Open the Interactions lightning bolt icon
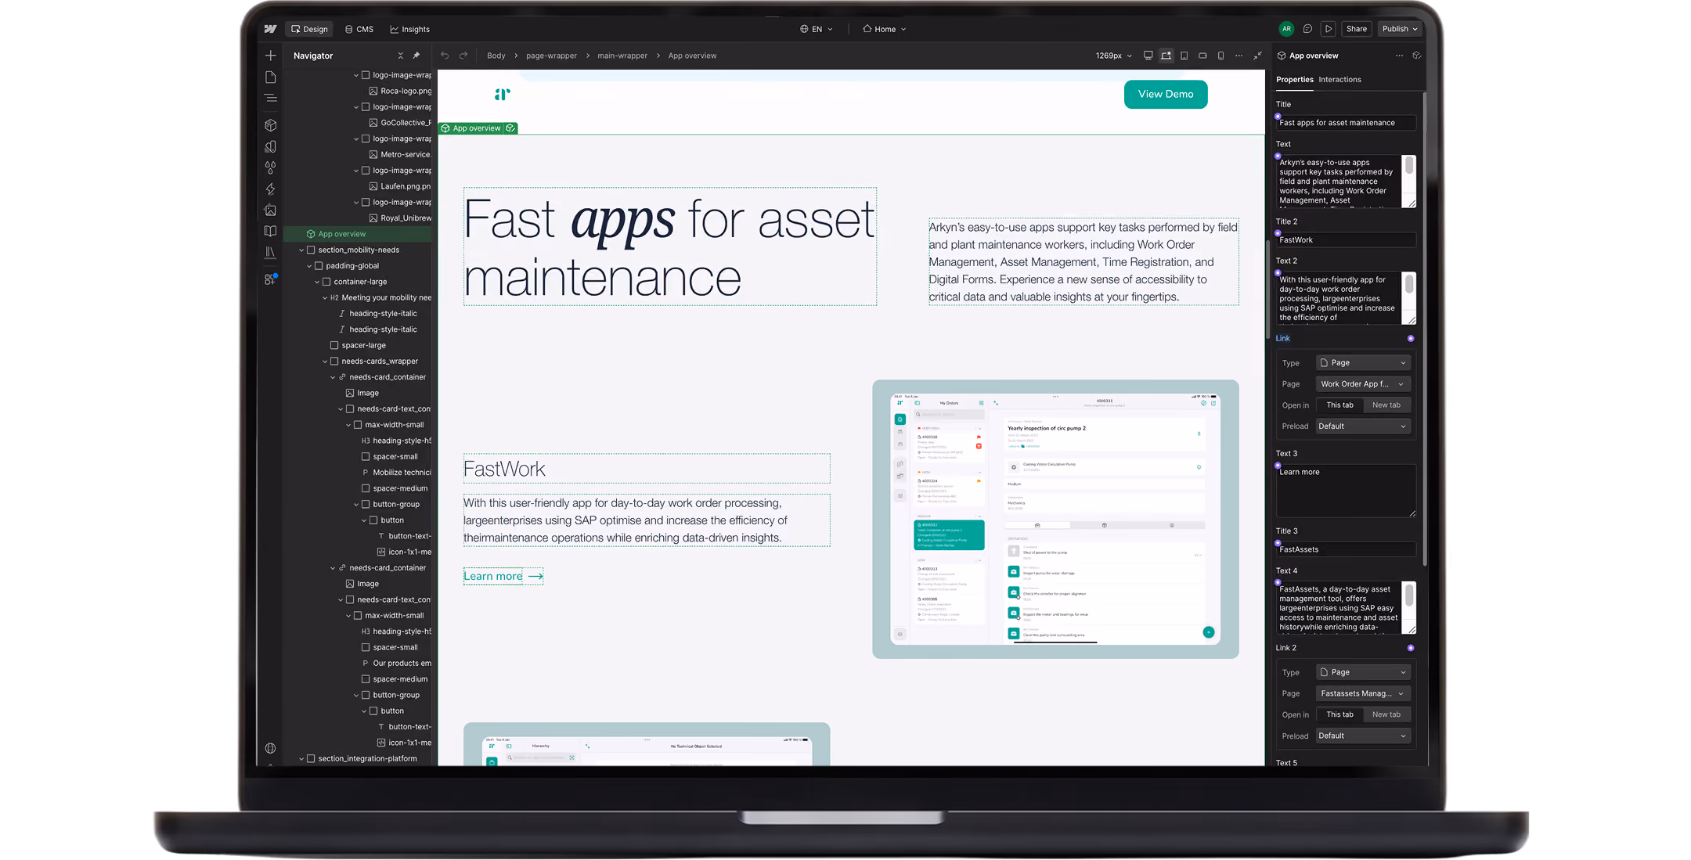The image size is (1691, 860). (x=271, y=189)
